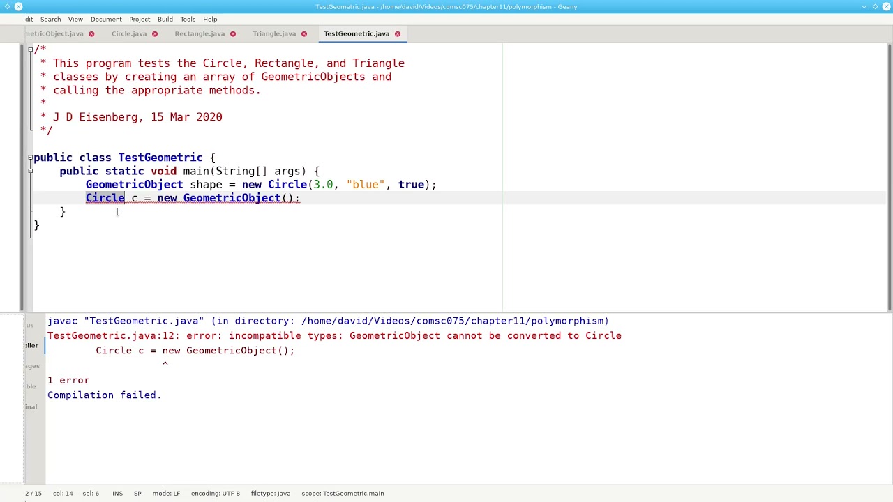Image resolution: width=893 pixels, height=502 pixels.
Task: Open the View menu
Action: 75,19
